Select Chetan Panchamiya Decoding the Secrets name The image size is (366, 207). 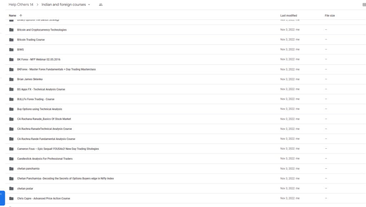[65, 178]
